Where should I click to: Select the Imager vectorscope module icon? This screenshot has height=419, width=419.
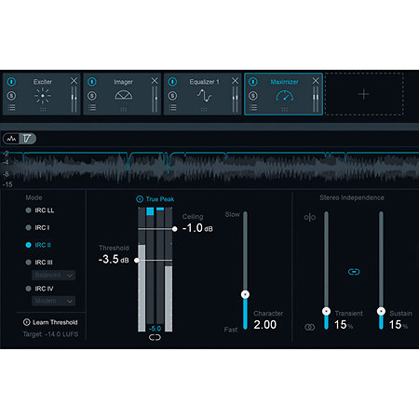point(124,95)
